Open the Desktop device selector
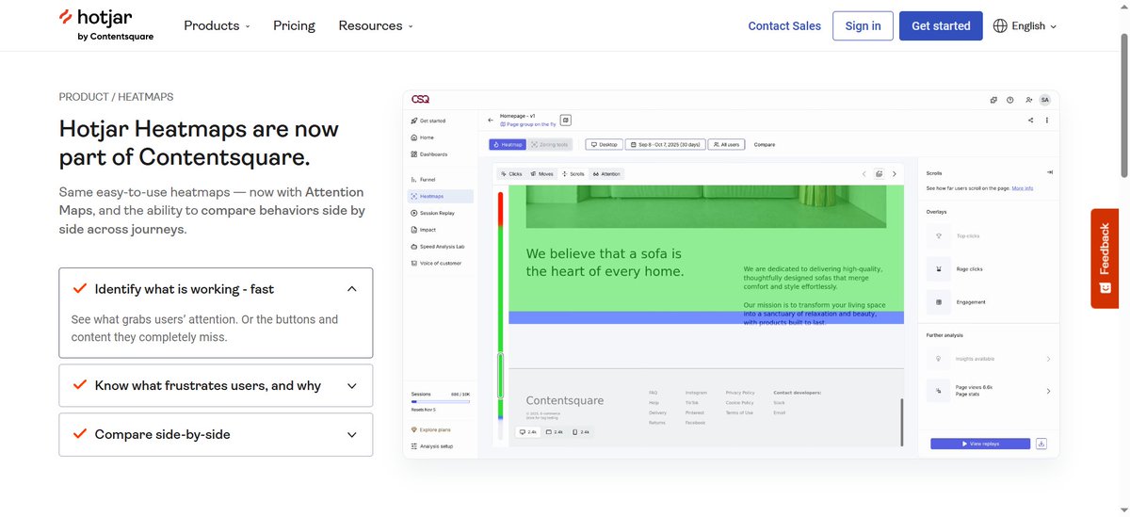1130x517 pixels. pos(605,144)
